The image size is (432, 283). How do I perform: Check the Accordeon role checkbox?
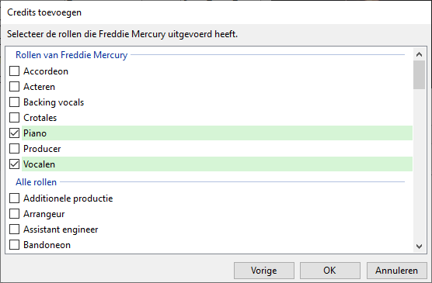tap(14, 71)
